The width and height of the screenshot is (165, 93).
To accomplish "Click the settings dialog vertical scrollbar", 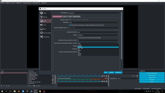I will pos(121,36).
